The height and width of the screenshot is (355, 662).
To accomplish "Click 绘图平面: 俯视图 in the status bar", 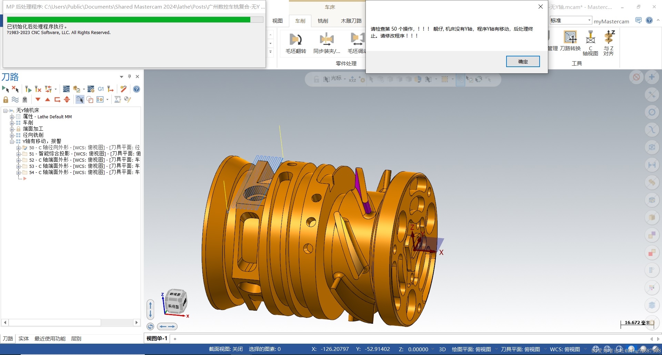I will [x=471, y=349].
